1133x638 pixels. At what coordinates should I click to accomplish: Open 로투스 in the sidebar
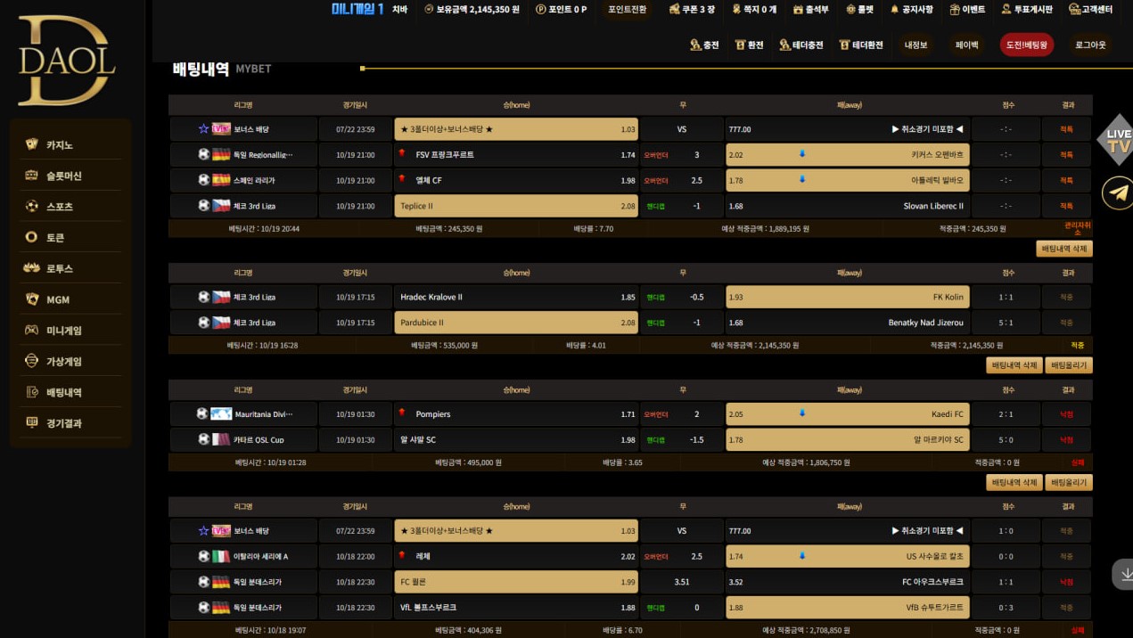coord(60,268)
